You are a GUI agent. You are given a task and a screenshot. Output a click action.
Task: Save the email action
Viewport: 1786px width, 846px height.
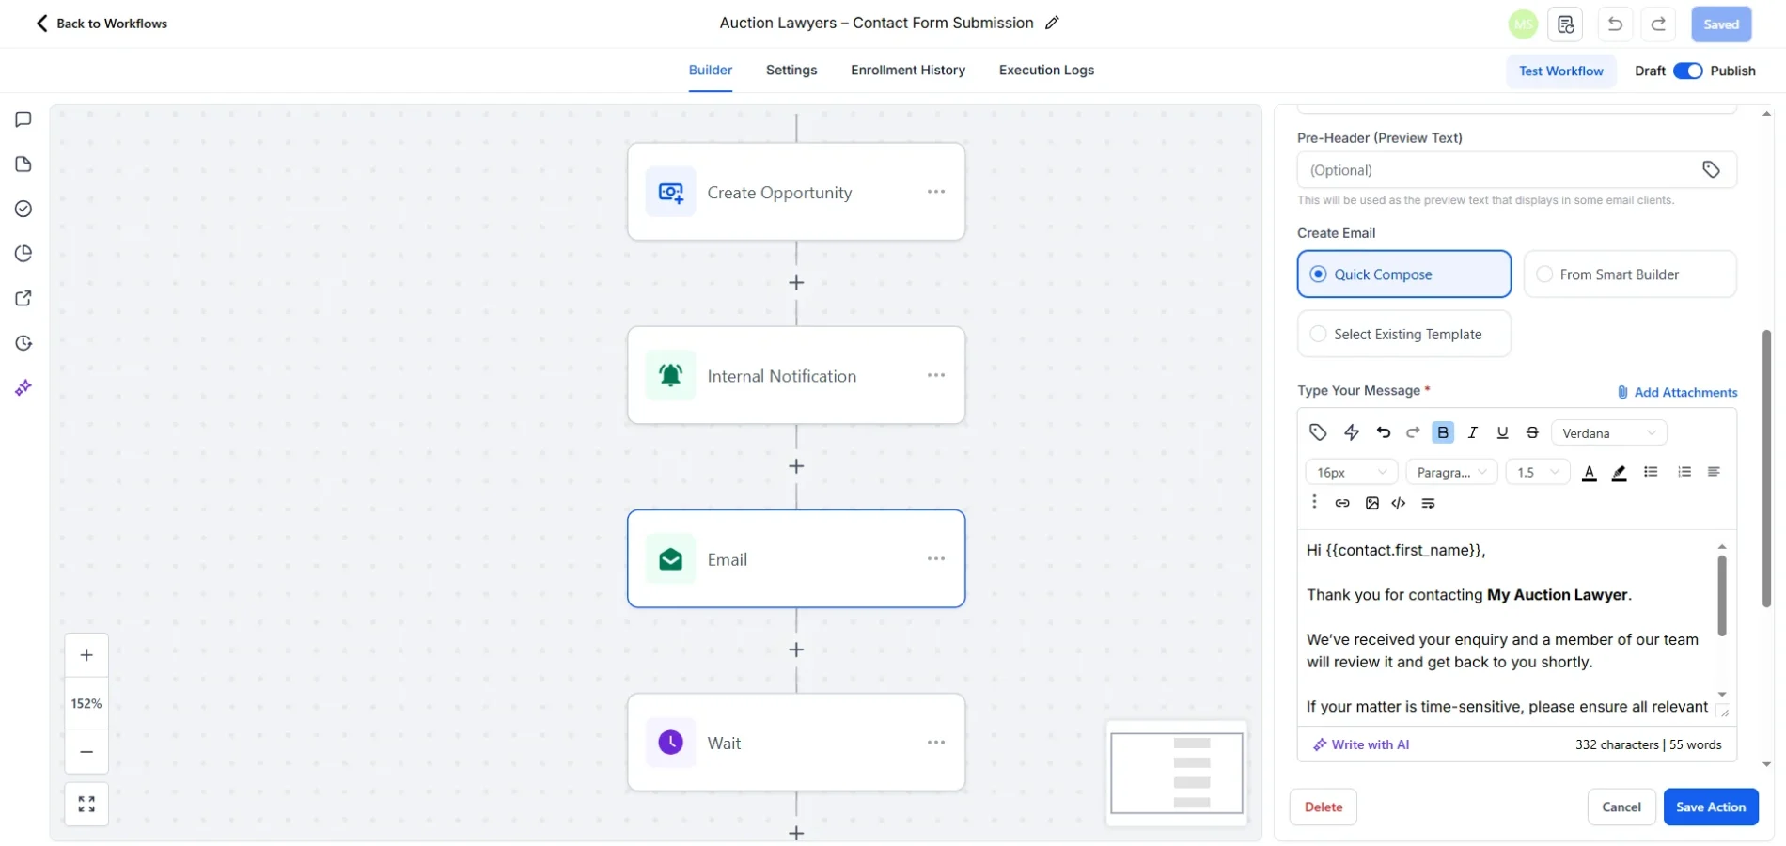click(x=1710, y=807)
